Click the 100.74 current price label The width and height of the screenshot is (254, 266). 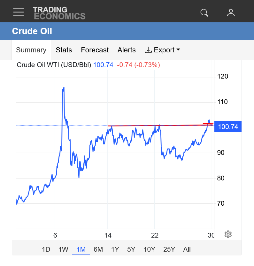[228, 127]
